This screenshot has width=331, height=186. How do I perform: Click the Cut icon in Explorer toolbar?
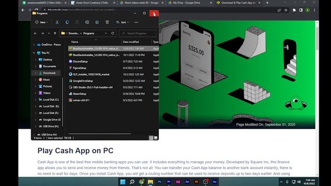coord(57,22)
